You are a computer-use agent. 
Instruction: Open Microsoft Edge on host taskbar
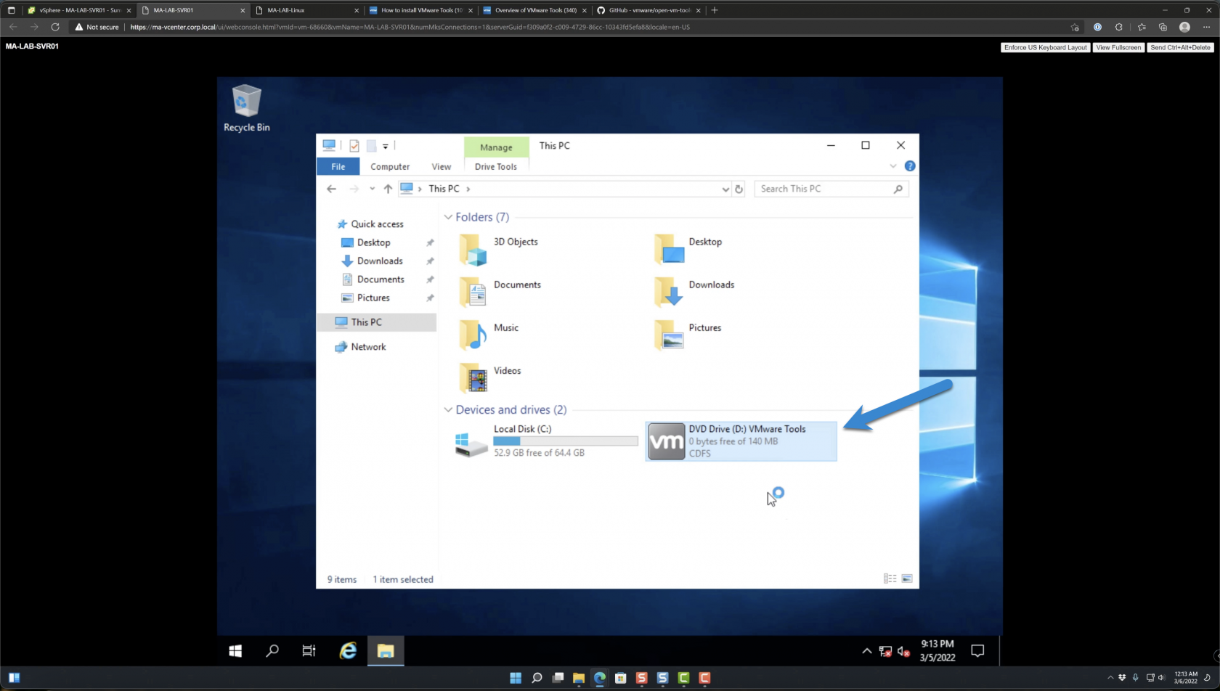click(x=600, y=678)
